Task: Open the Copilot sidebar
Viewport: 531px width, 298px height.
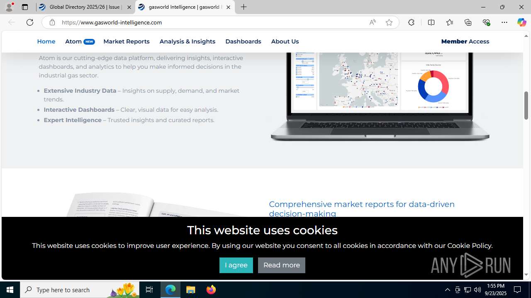Action: click(x=521, y=22)
